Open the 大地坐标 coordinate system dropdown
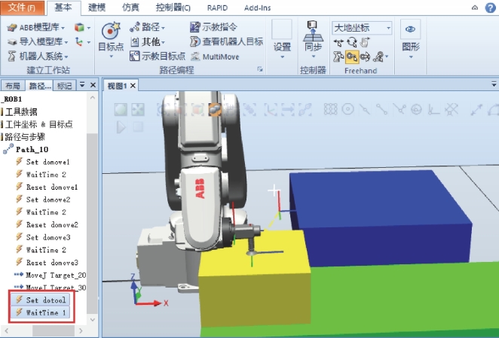This screenshot has width=499, height=338. (388, 28)
